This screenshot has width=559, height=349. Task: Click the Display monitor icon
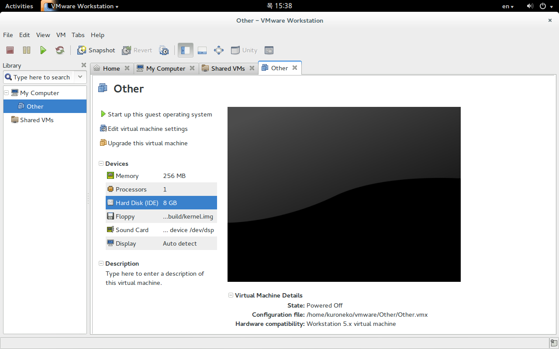pyautogui.click(x=110, y=243)
